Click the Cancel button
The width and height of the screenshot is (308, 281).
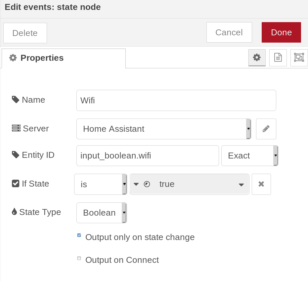tap(229, 32)
